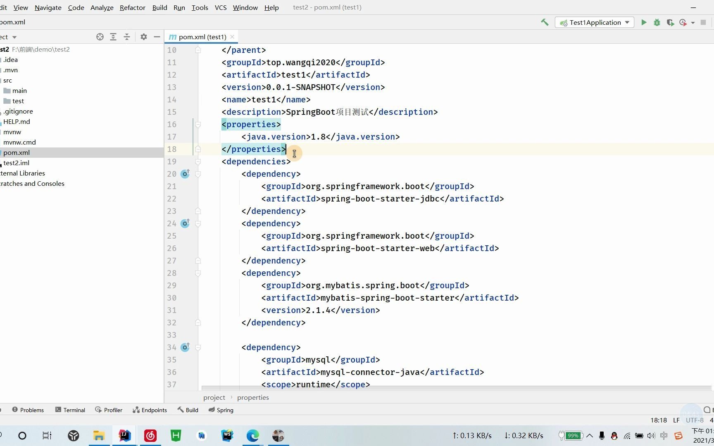Select mvnw.cmd in the Project tree
Image resolution: width=714 pixels, height=446 pixels.
pyautogui.click(x=19, y=142)
